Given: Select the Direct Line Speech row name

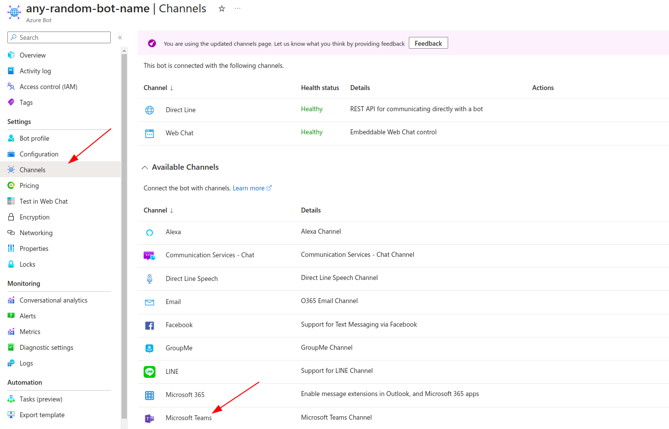Looking at the screenshot, I should [x=192, y=278].
